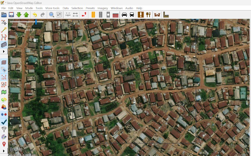Apply the bus preset icon
This screenshot has height=156, width=251.
(x=132, y=15)
